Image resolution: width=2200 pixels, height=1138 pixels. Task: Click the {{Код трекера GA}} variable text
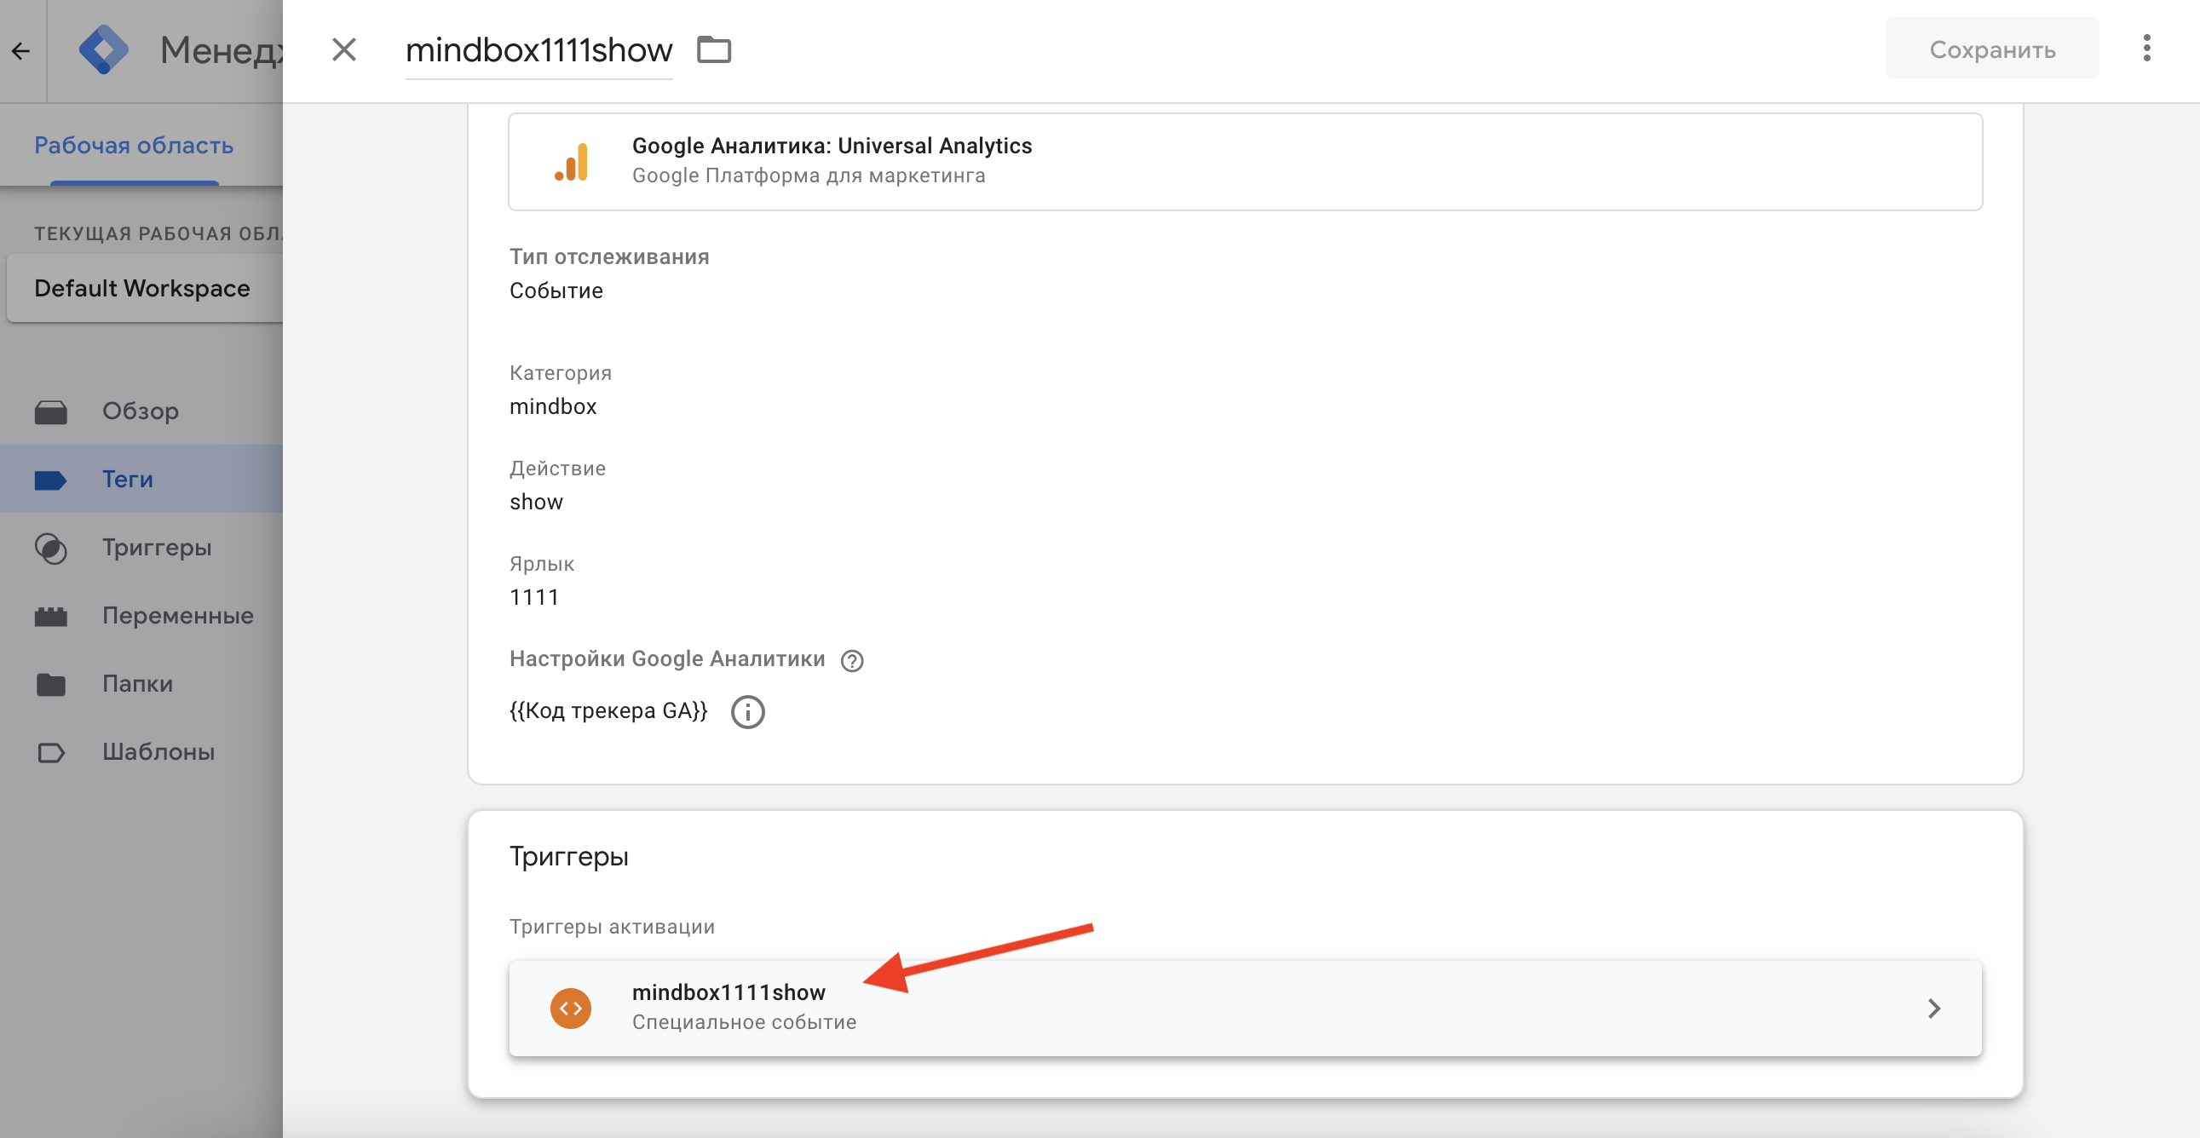coord(608,710)
